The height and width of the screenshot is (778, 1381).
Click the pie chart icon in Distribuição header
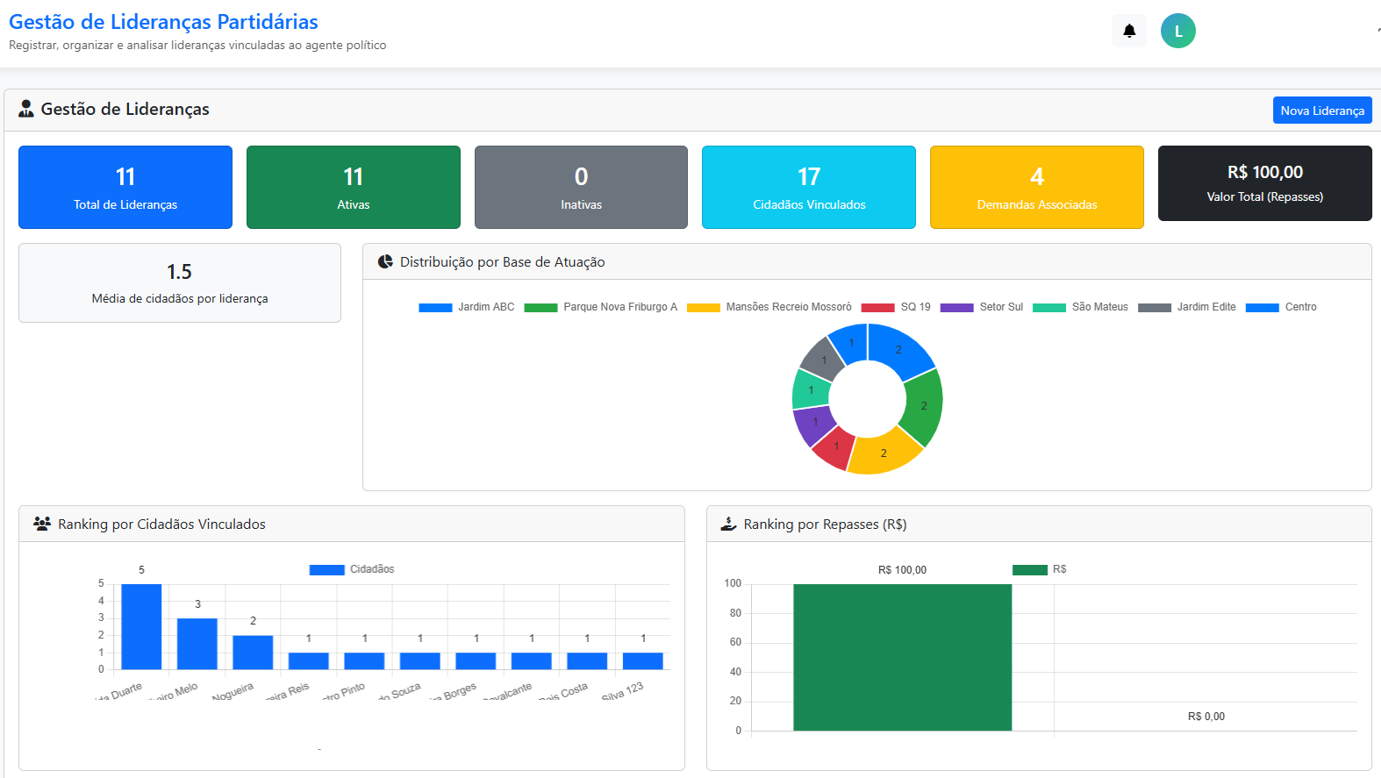coord(385,261)
